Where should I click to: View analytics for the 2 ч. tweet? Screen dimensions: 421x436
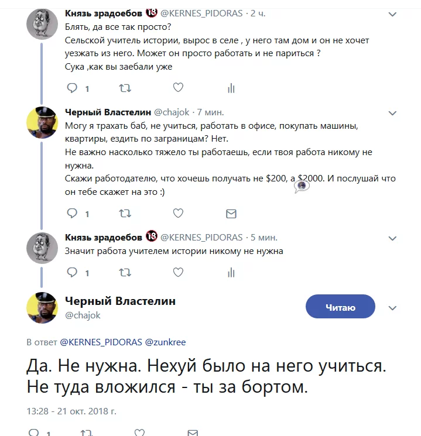click(231, 88)
